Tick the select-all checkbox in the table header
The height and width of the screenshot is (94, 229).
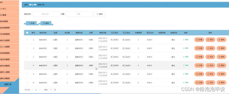27,33
